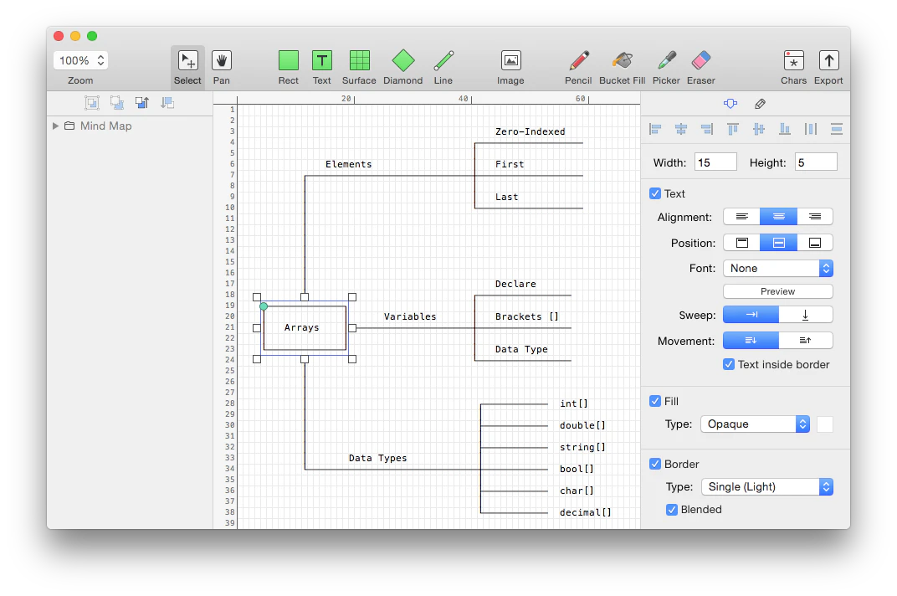Click the Bucket Fill tool
The height and width of the screenshot is (596, 897).
(x=622, y=61)
